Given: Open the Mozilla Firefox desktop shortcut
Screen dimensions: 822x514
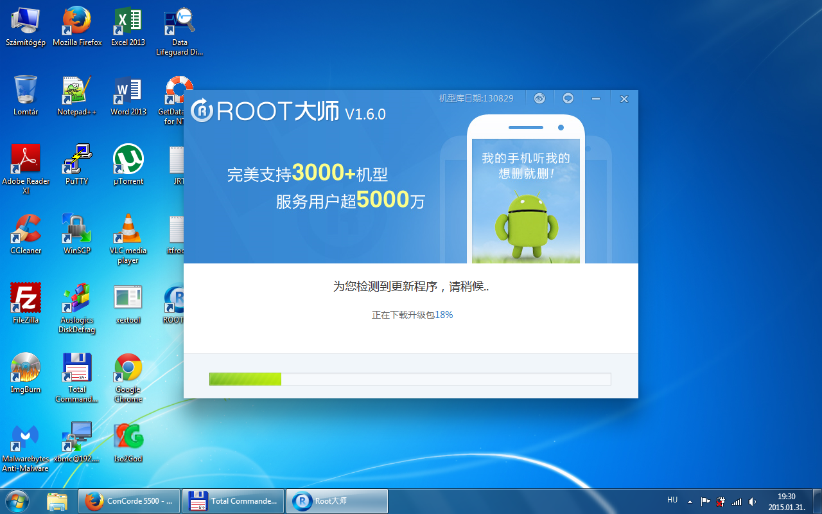Looking at the screenshot, I should pos(77,26).
